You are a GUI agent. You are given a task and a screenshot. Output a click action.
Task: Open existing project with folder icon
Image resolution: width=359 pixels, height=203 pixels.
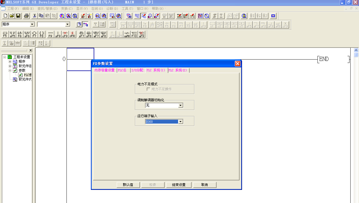pyautogui.click(x=12, y=16)
